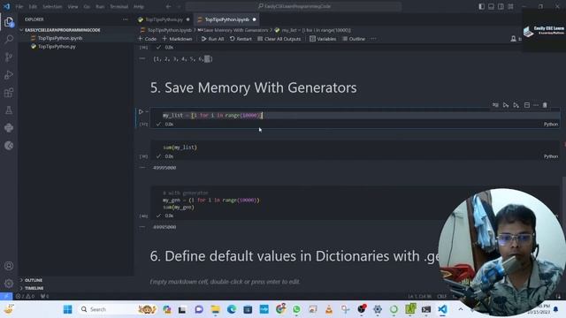Open the Testing flask view
Viewport: 566px width, 318px height.
(x=9, y=110)
